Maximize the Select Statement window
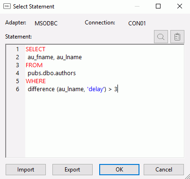The image size is (190, 179). coord(158,6)
